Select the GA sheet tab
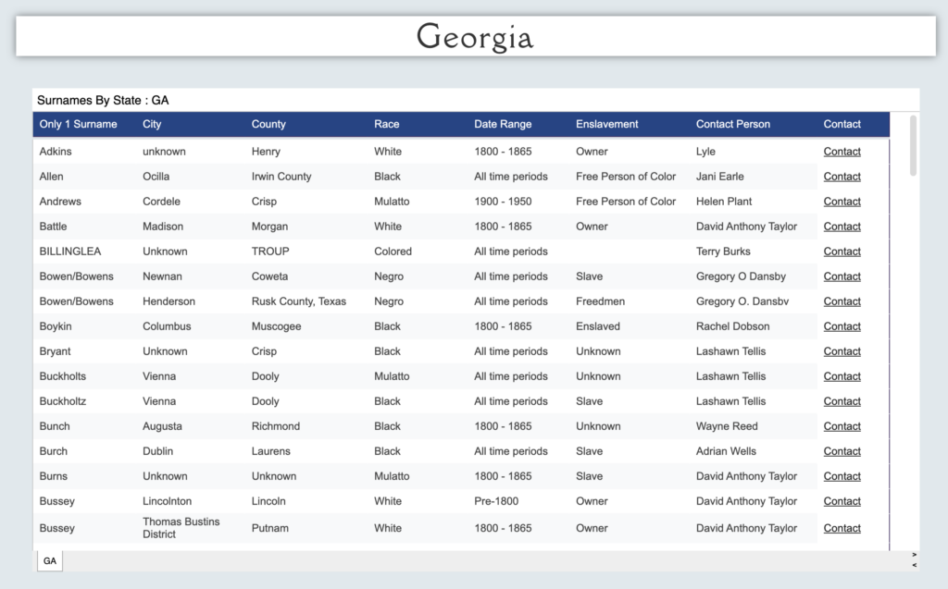 click(x=50, y=561)
